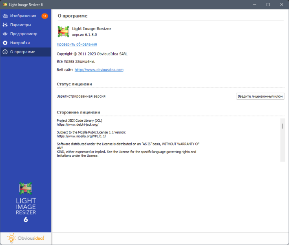
Task: Click inside the third-party licenses text box
Action: pos(168,140)
